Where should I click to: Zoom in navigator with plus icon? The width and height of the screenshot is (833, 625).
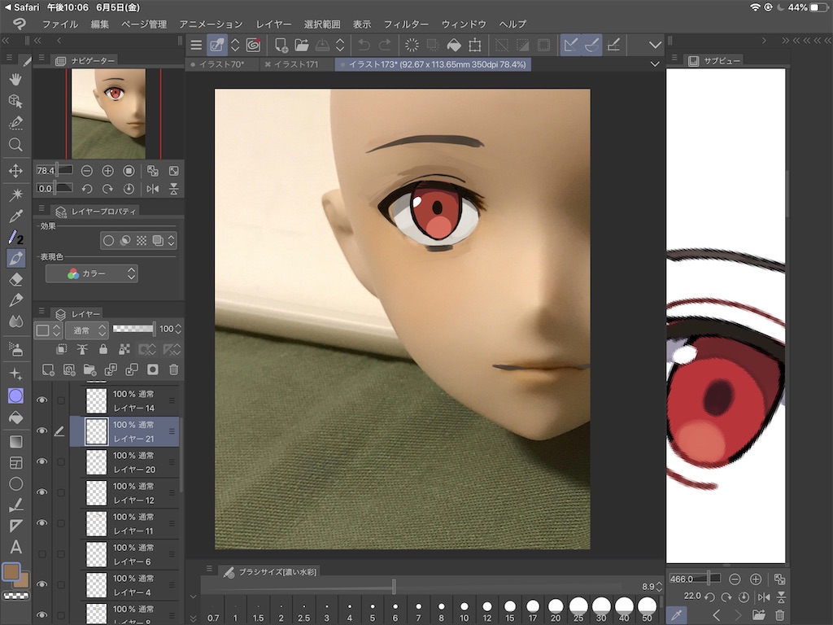click(x=108, y=171)
